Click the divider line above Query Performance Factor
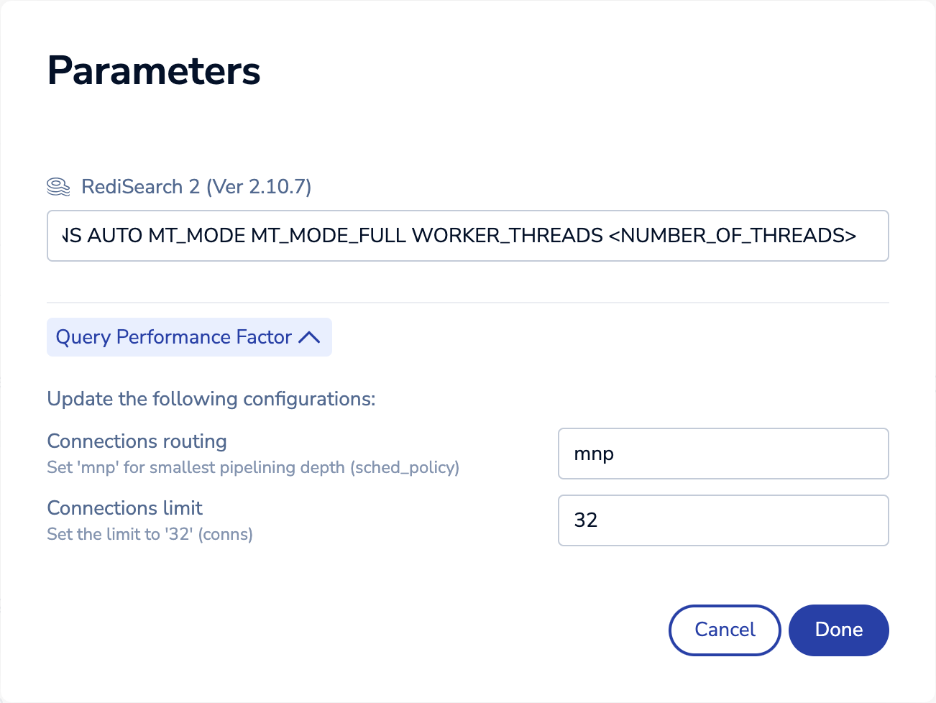 (467, 303)
